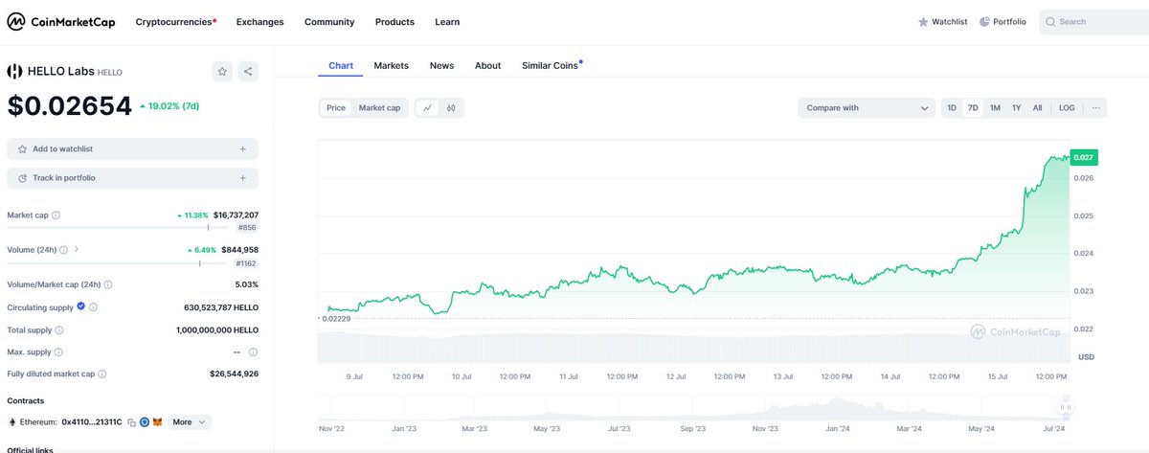Click Circulating supply info icon

click(93, 307)
